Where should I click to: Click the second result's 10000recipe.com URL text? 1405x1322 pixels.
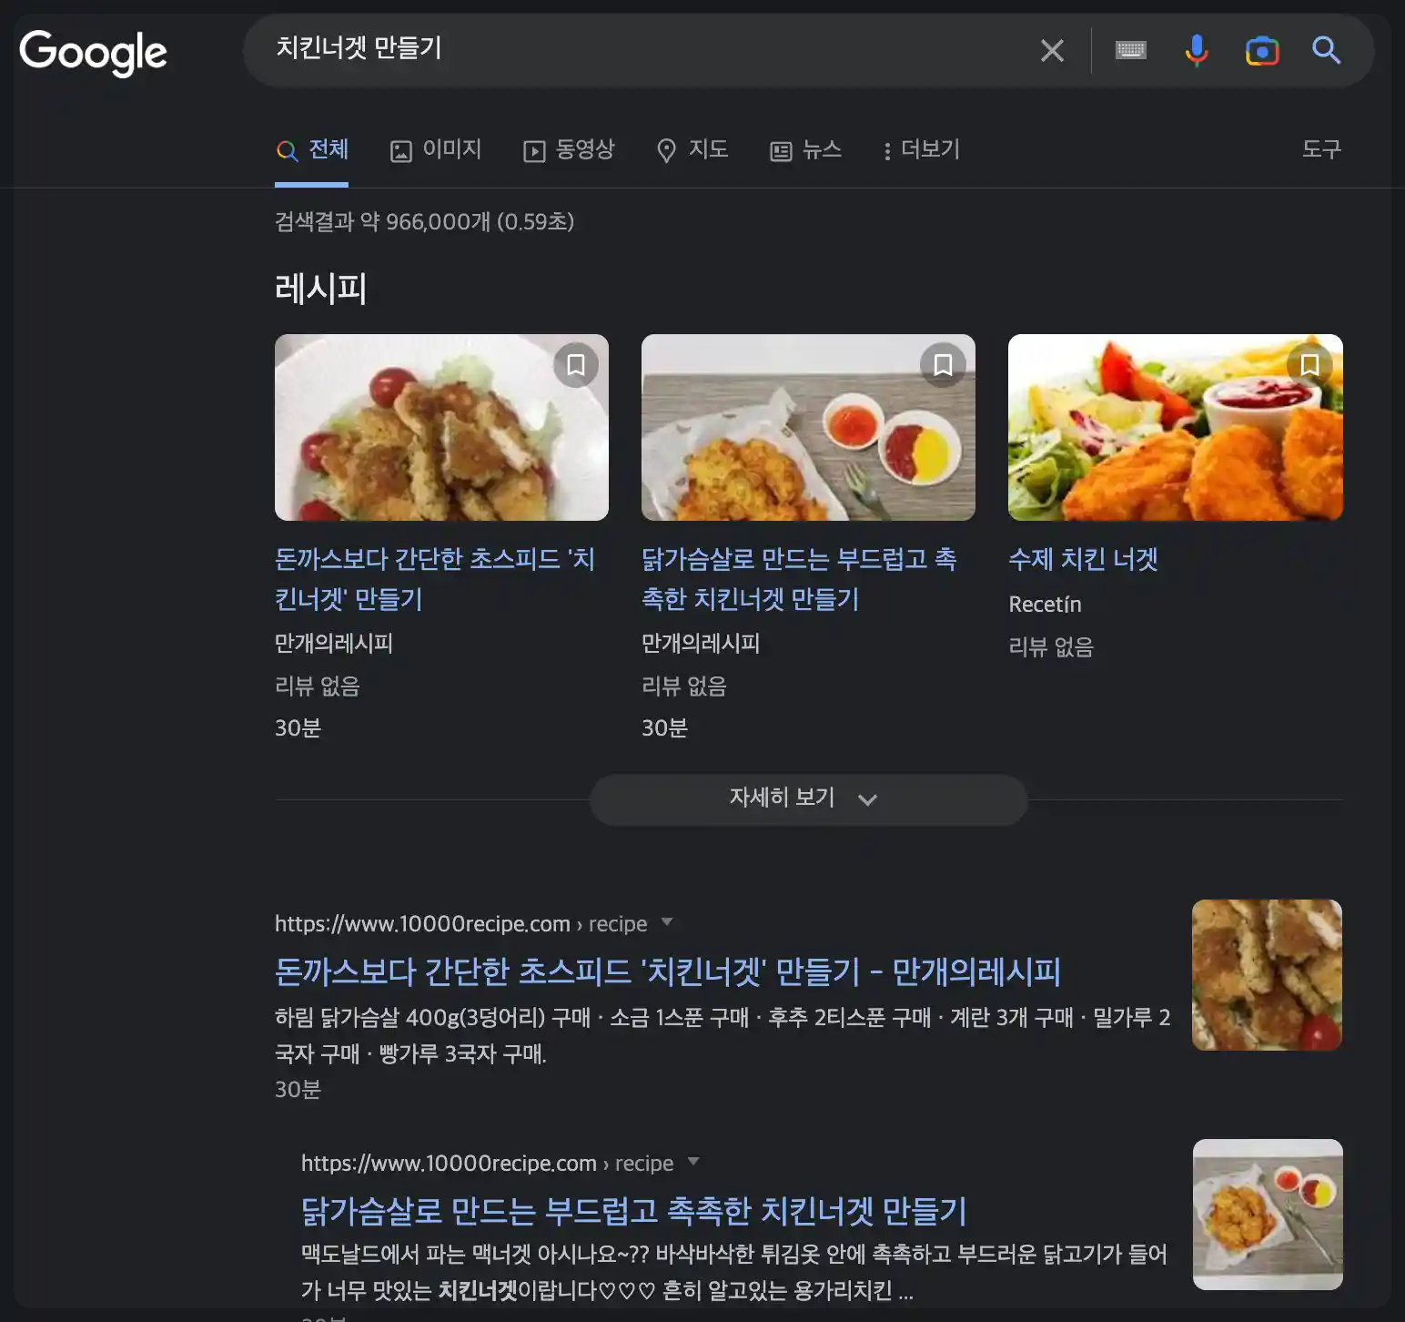[487, 1164]
